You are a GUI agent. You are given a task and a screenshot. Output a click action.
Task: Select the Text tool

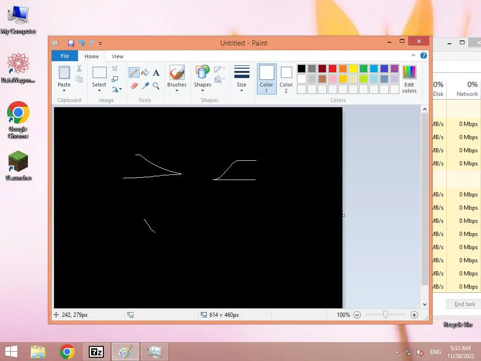[156, 72]
